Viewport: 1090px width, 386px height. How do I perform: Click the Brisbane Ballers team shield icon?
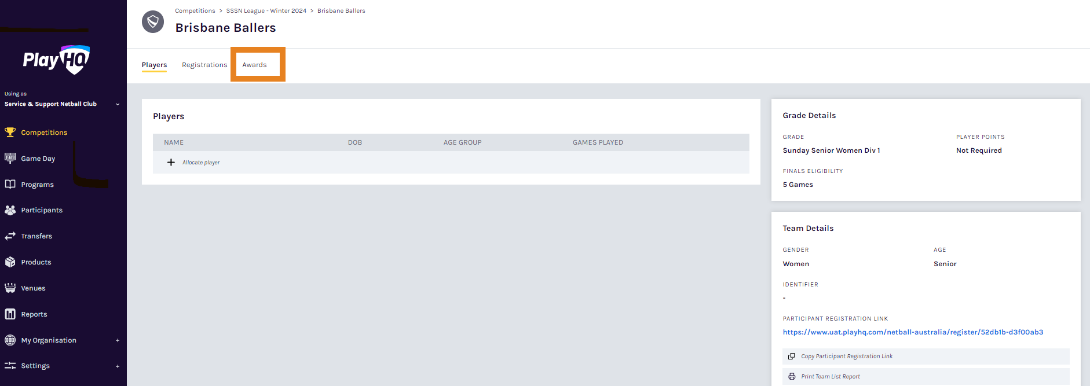153,22
